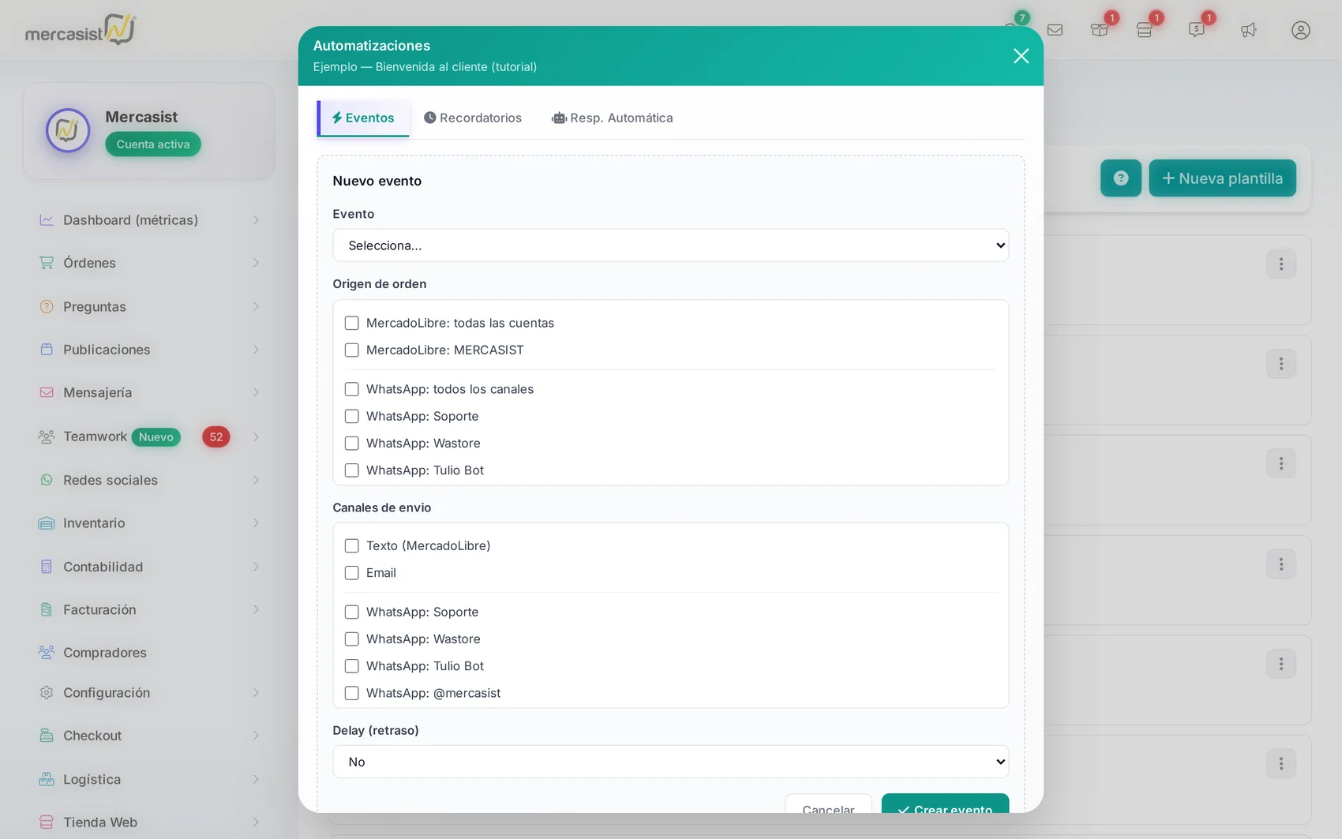
Task: Expand the Preguntas menu chevron
Action: pos(256,306)
